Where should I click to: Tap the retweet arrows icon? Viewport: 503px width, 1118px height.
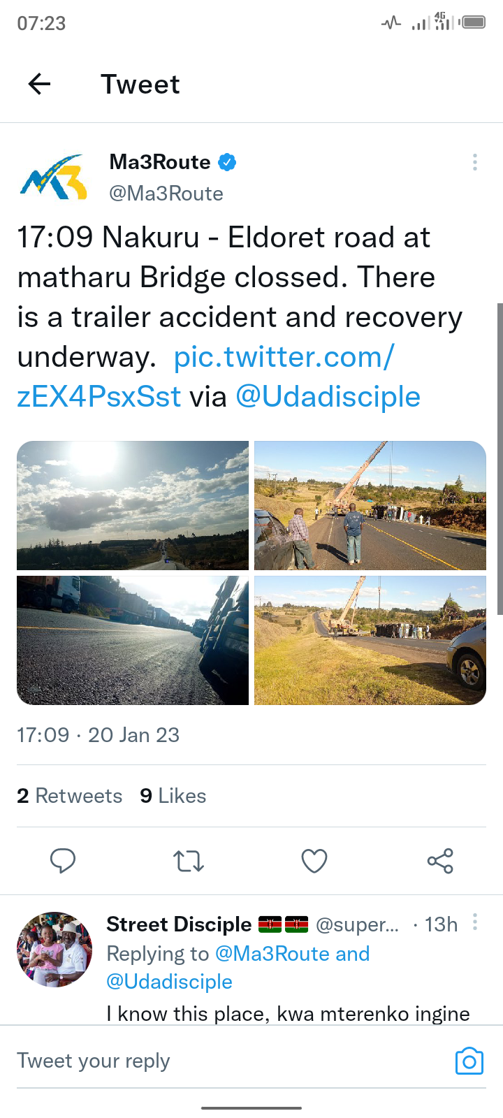pos(189,861)
